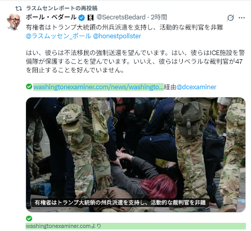The image size is (251, 231).
Task: Click the black affiliation badge icon
Action: [x=90, y=18]
